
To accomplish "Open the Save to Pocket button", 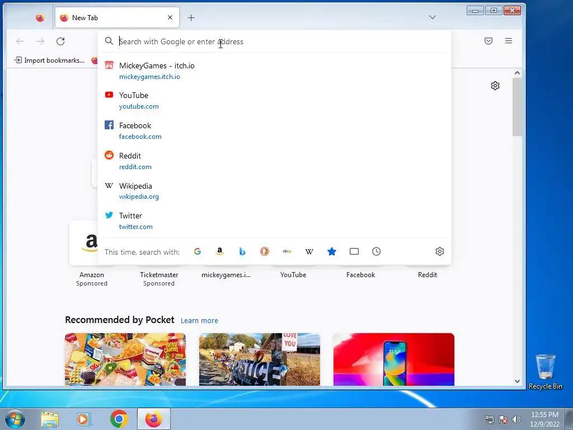I will coord(488,41).
